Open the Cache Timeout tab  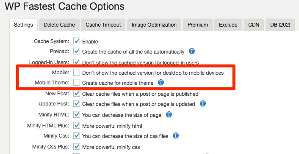pos(103,25)
